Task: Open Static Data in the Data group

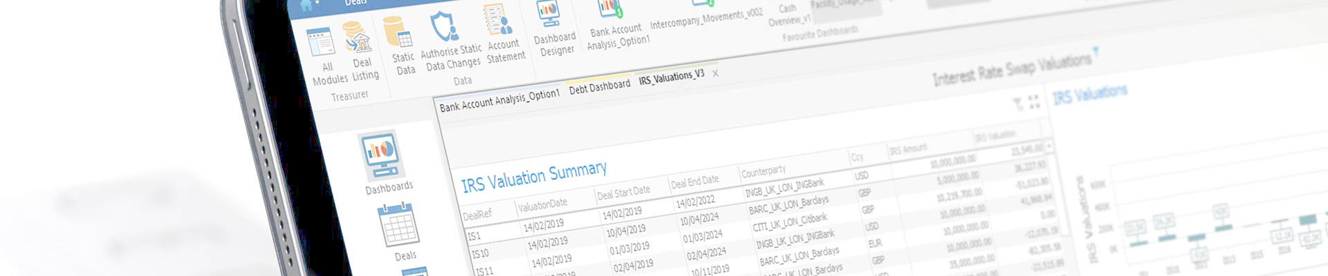Action: (400, 46)
